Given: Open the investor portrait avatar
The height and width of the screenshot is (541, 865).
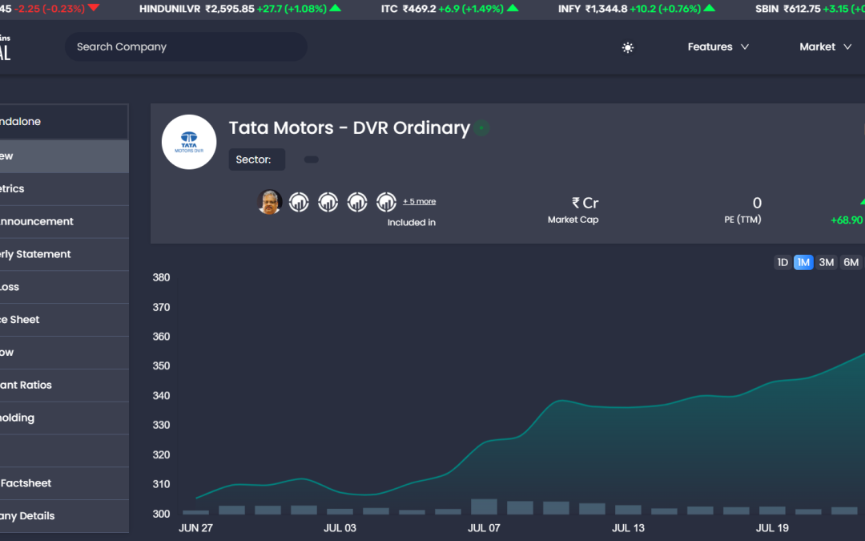Looking at the screenshot, I should (x=270, y=202).
